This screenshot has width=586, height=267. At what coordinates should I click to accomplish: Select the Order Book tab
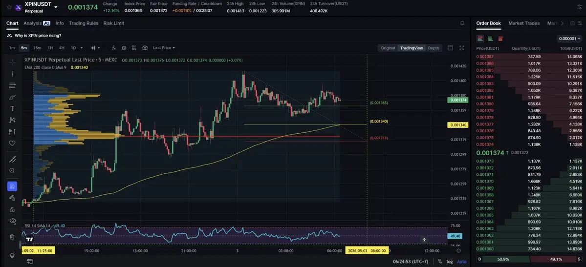488,23
